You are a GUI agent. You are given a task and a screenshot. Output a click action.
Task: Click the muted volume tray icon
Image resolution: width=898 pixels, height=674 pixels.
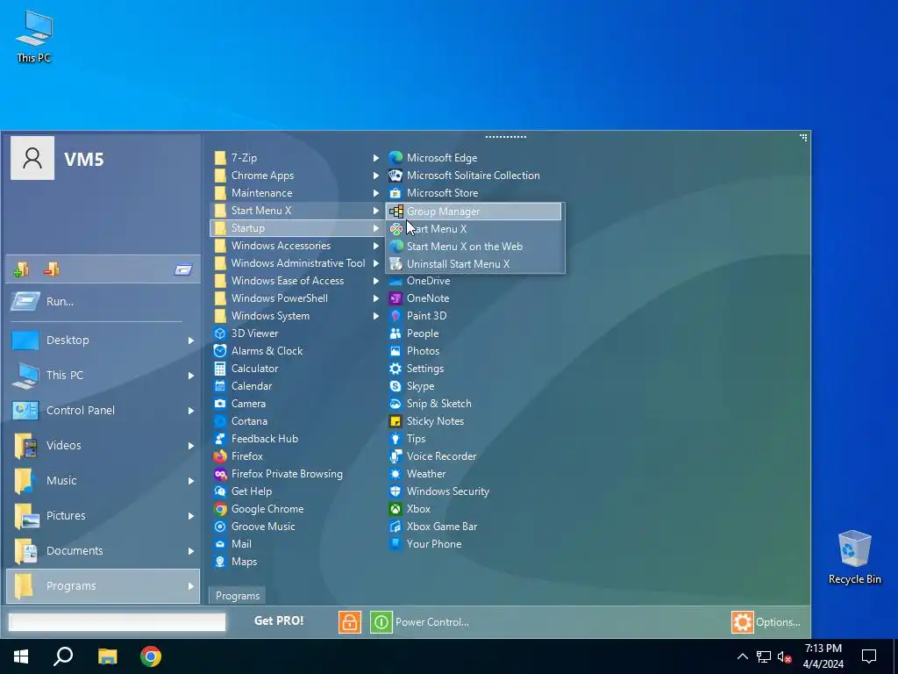click(785, 656)
